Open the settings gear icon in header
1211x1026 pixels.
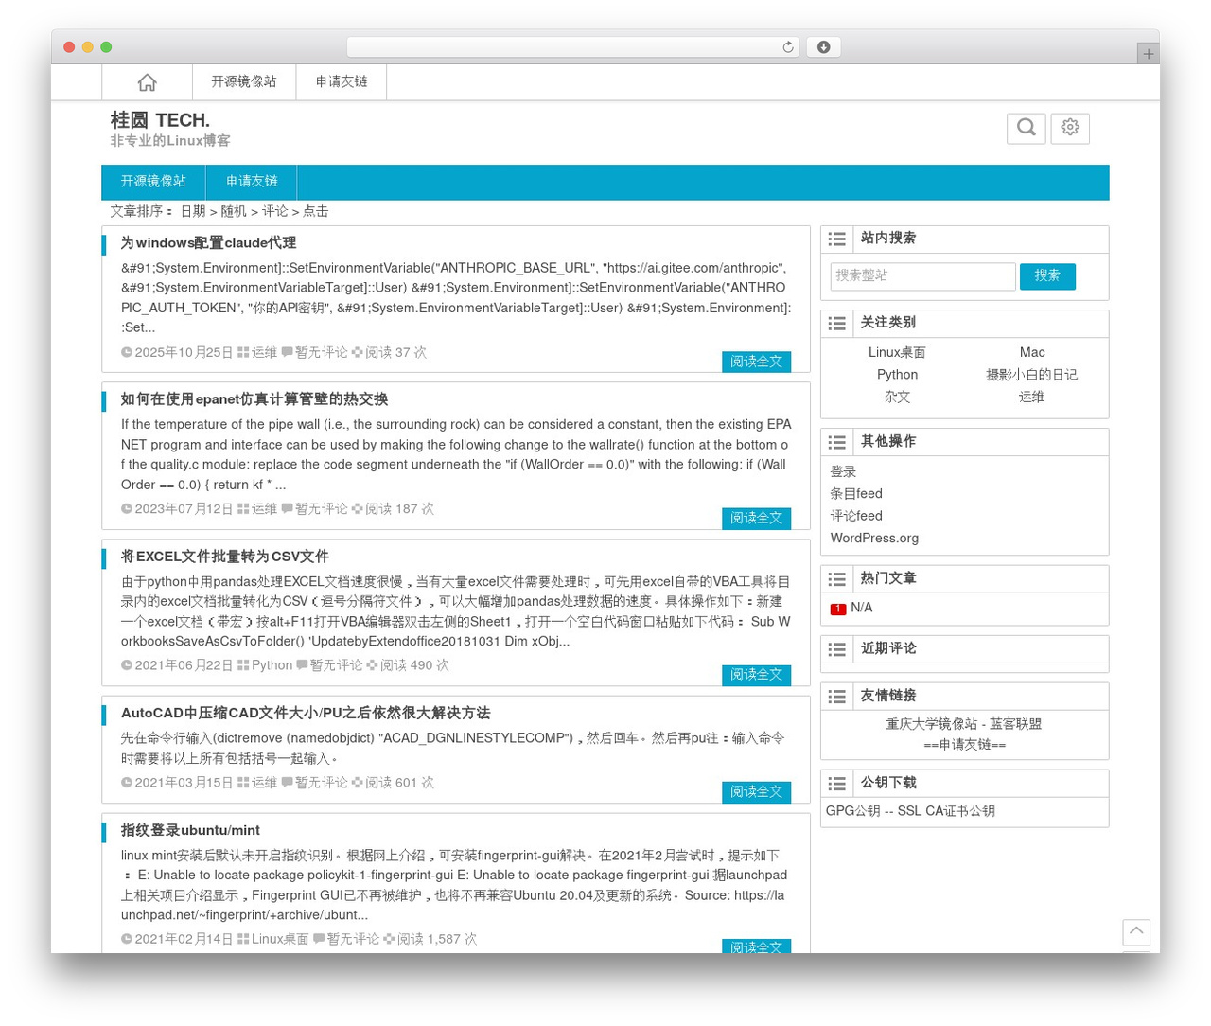1070,128
